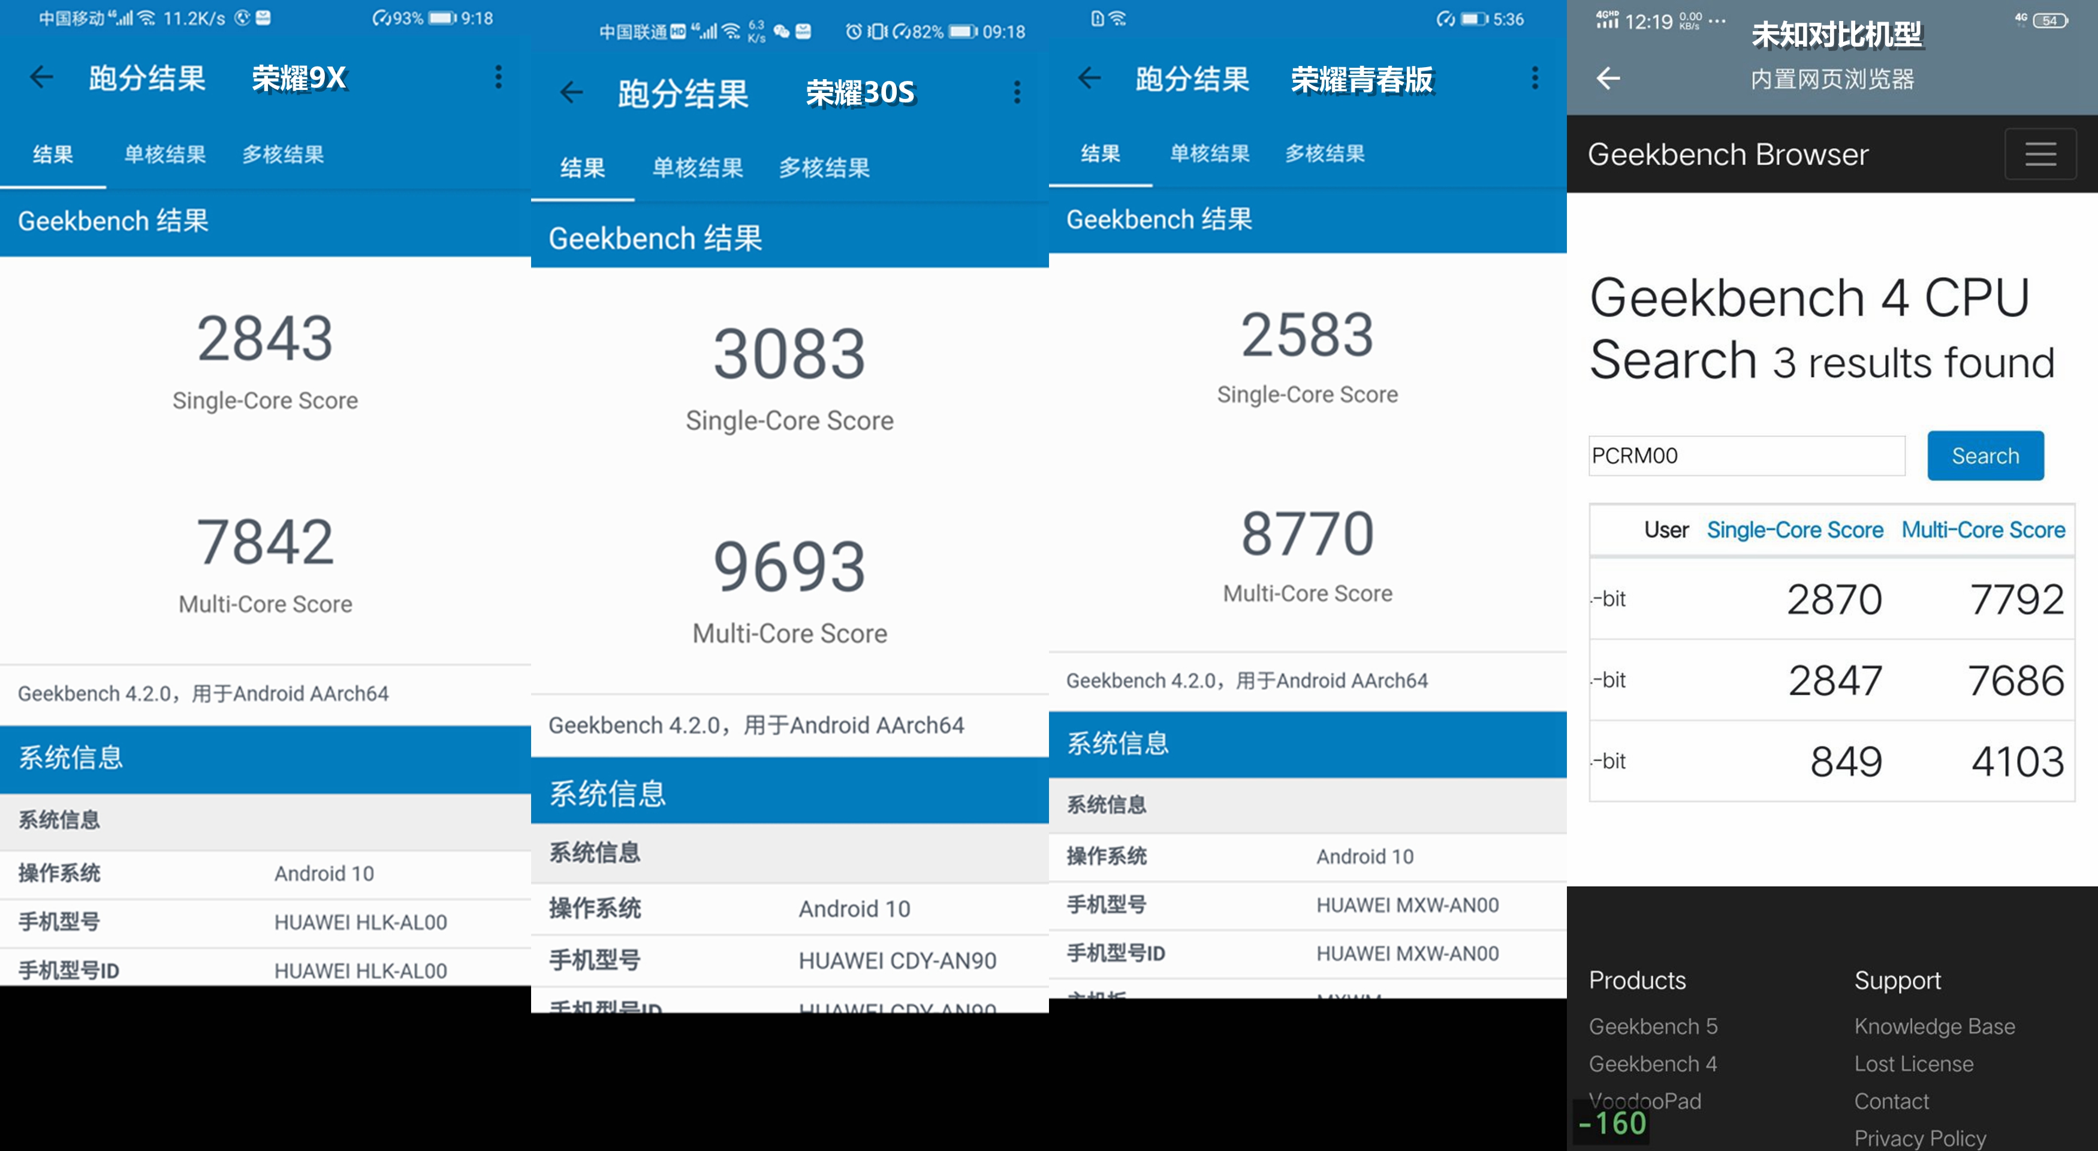Click the PCRM00 search input field

click(x=1746, y=456)
